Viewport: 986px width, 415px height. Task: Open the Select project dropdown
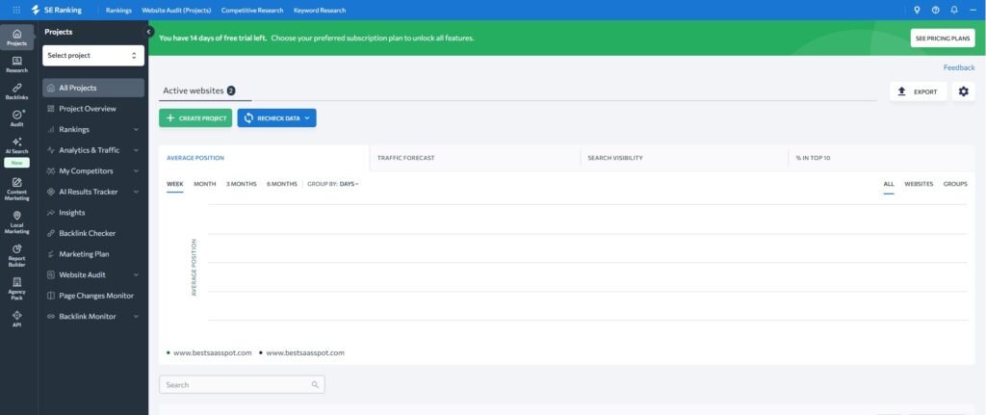(x=93, y=56)
